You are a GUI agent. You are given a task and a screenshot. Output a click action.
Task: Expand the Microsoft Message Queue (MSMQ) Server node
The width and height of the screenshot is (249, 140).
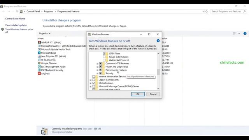click(91, 87)
